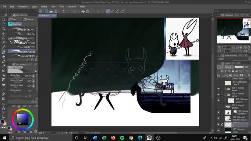
Task: Click the Fill icon in command bar
Action: tap(83, 11)
